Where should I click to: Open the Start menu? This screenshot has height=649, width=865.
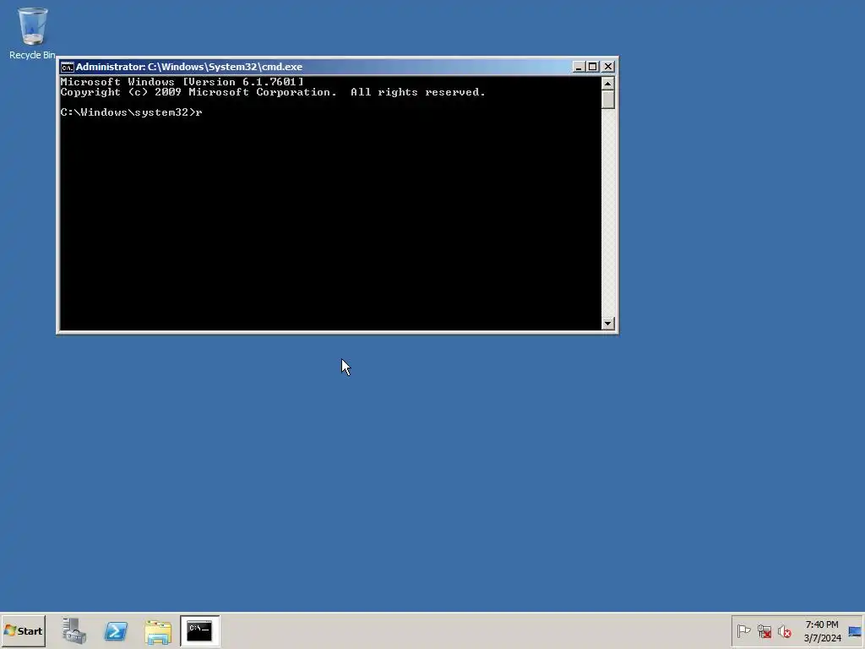(x=23, y=630)
